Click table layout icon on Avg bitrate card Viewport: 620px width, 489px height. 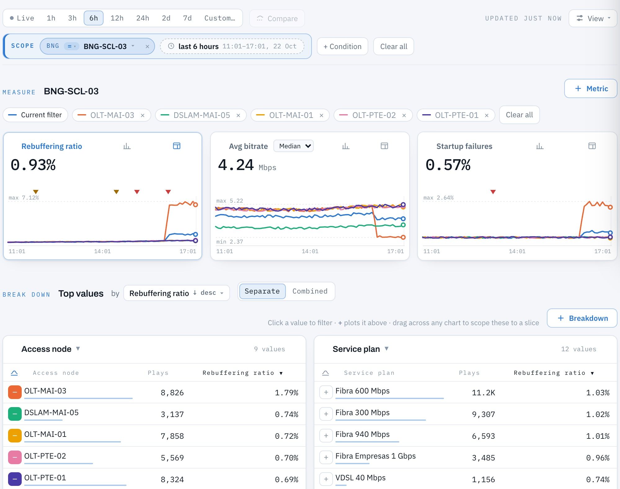pyautogui.click(x=384, y=146)
